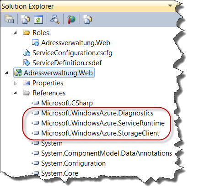
Task: Click reference icon beside System.Configuration
Action: point(35,163)
